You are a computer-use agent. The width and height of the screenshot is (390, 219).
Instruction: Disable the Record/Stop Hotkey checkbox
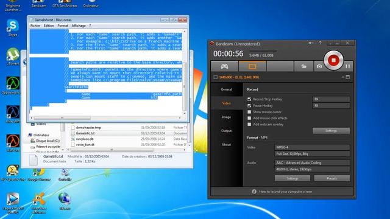(x=249, y=99)
